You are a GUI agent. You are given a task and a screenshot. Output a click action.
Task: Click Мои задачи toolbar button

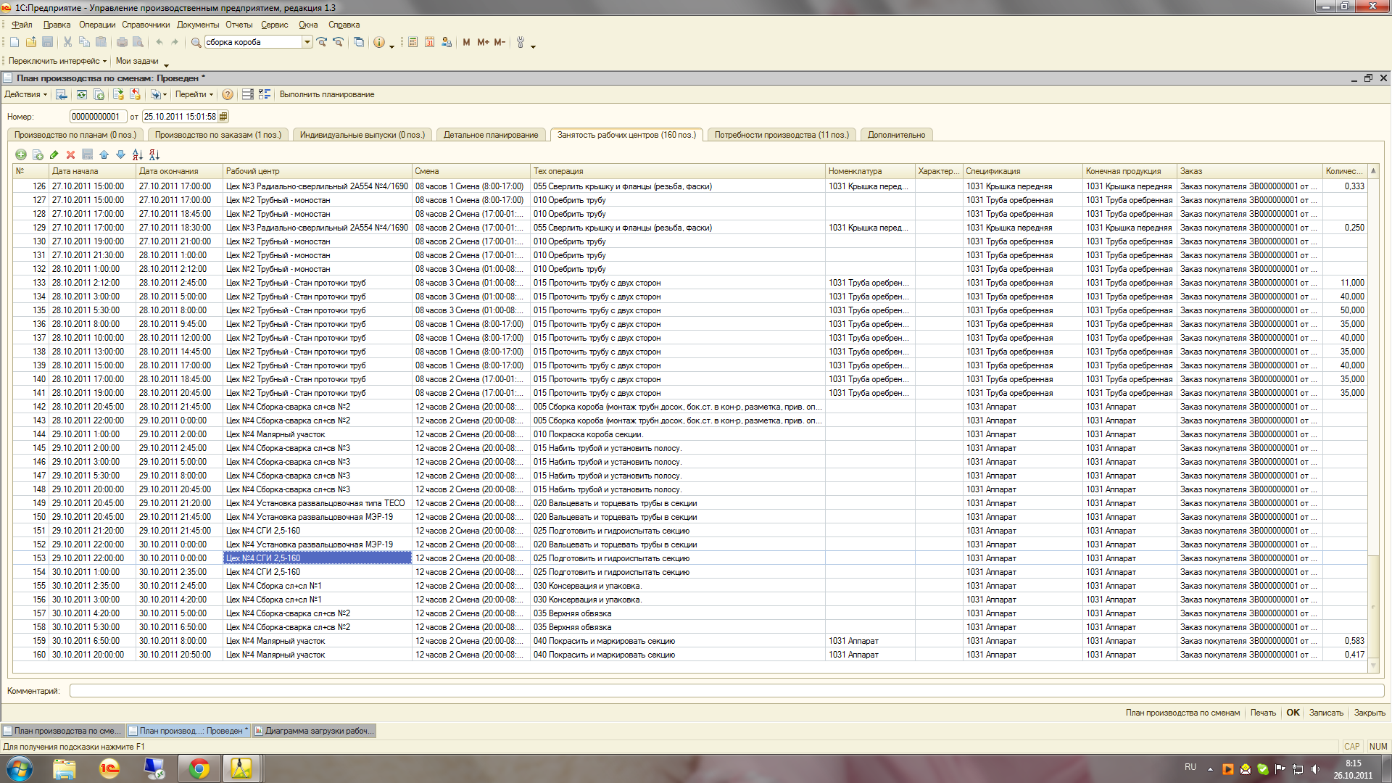[x=137, y=61]
